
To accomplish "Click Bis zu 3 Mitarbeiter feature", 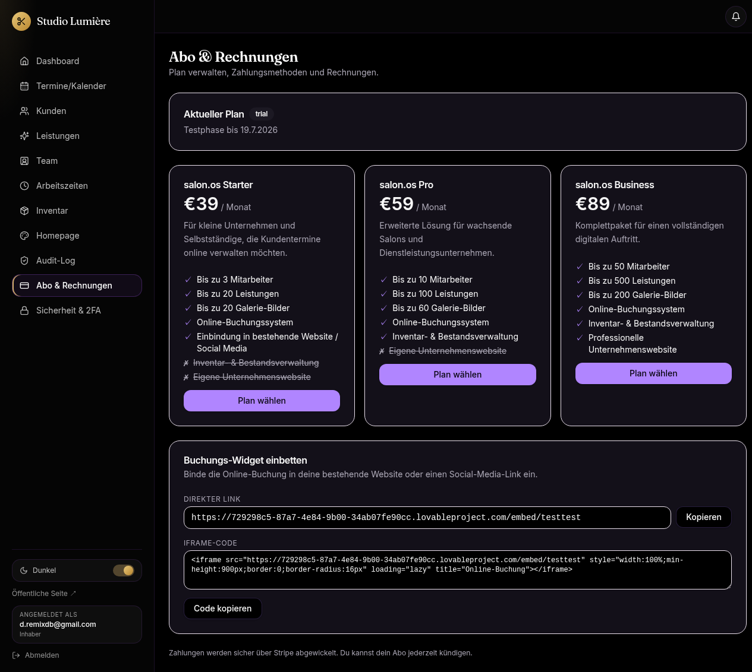I will (235, 280).
